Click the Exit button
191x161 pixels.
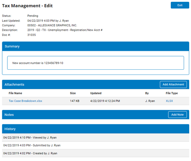tap(180, 5)
